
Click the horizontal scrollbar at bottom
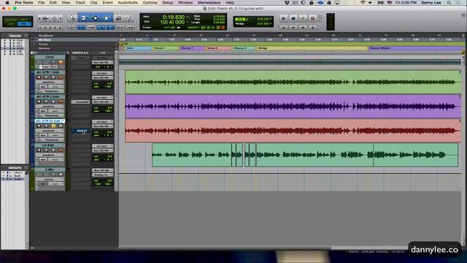(225, 248)
